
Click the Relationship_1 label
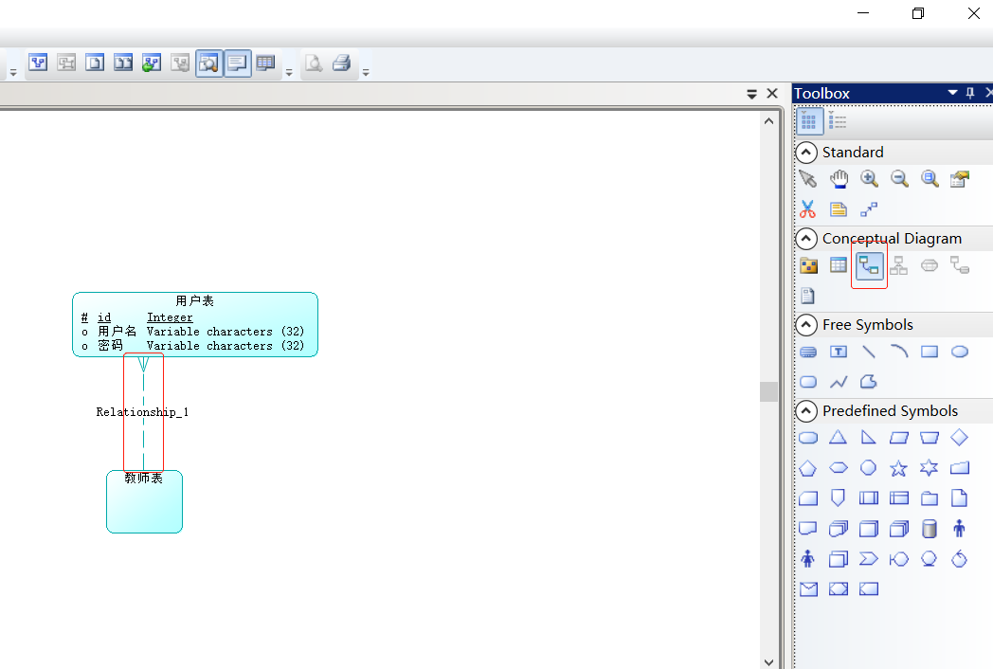click(142, 412)
